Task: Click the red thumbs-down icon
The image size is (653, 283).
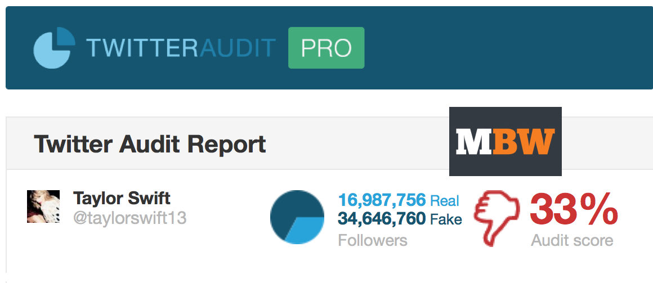Action: [x=498, y=218]
